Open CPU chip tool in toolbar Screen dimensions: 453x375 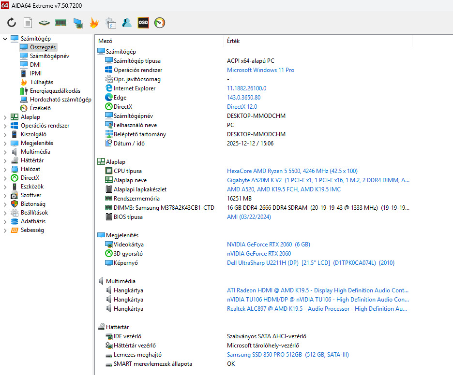(x=44, y=23)
